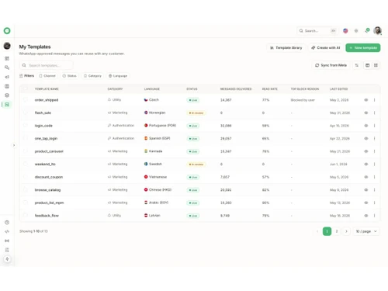
Task: Click the next page arrow
Action: pos(346,231)
